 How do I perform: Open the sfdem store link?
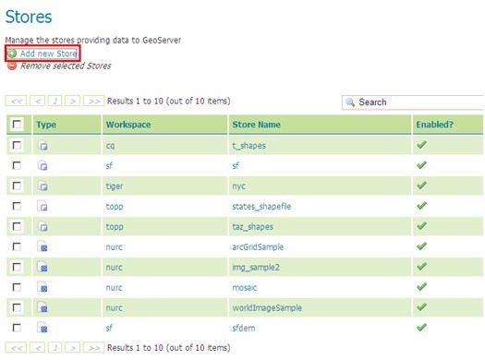point(244,329)
